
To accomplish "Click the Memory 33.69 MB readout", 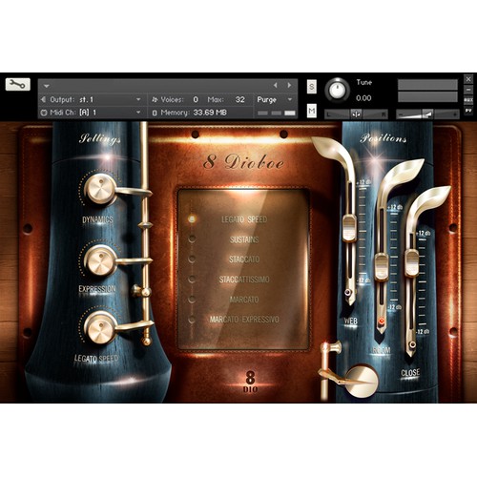I will (210, 113).
